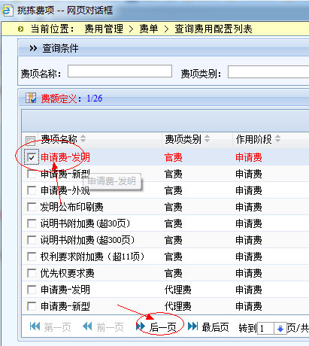
Task: Go to 后一页 link
Action: [163, 327]
